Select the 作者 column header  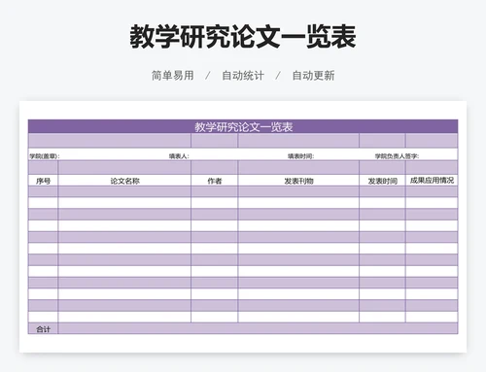click(215, 181)
